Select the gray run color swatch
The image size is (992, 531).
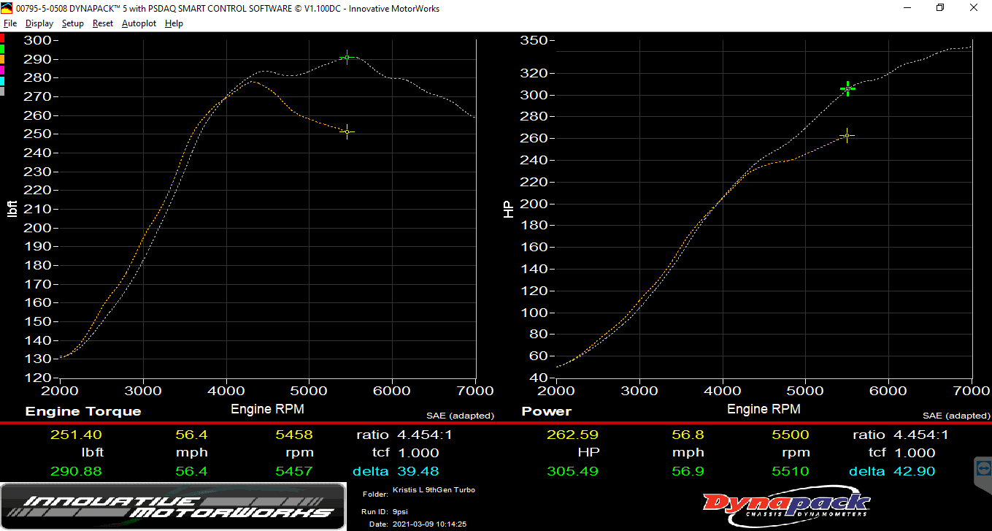coord(2,91)
